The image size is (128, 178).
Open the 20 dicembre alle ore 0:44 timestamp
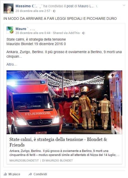[33, 33]
